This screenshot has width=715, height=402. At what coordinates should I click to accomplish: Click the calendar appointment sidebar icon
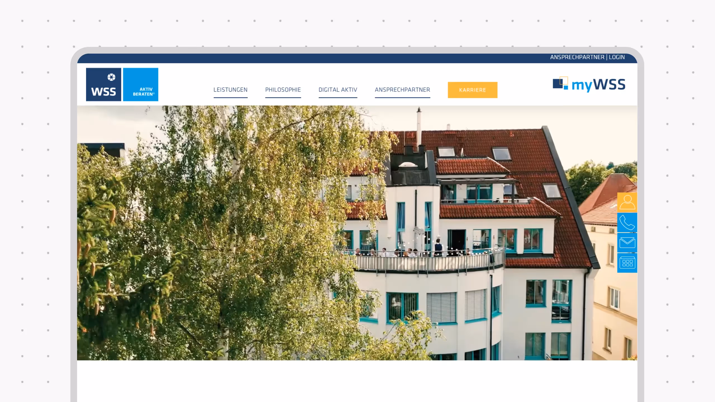pos(627,263)
